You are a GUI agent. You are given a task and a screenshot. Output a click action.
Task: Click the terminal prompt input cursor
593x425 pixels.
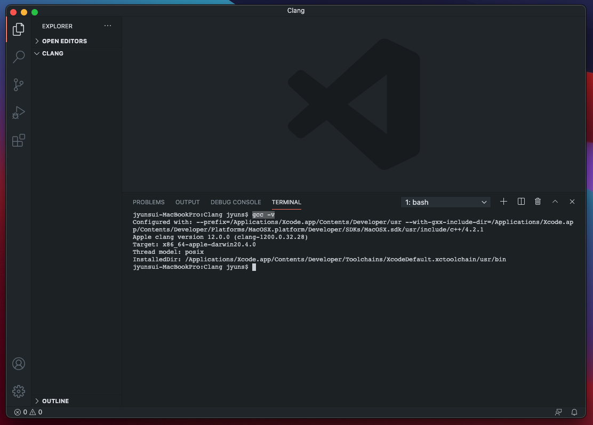(x=254, y=267)
